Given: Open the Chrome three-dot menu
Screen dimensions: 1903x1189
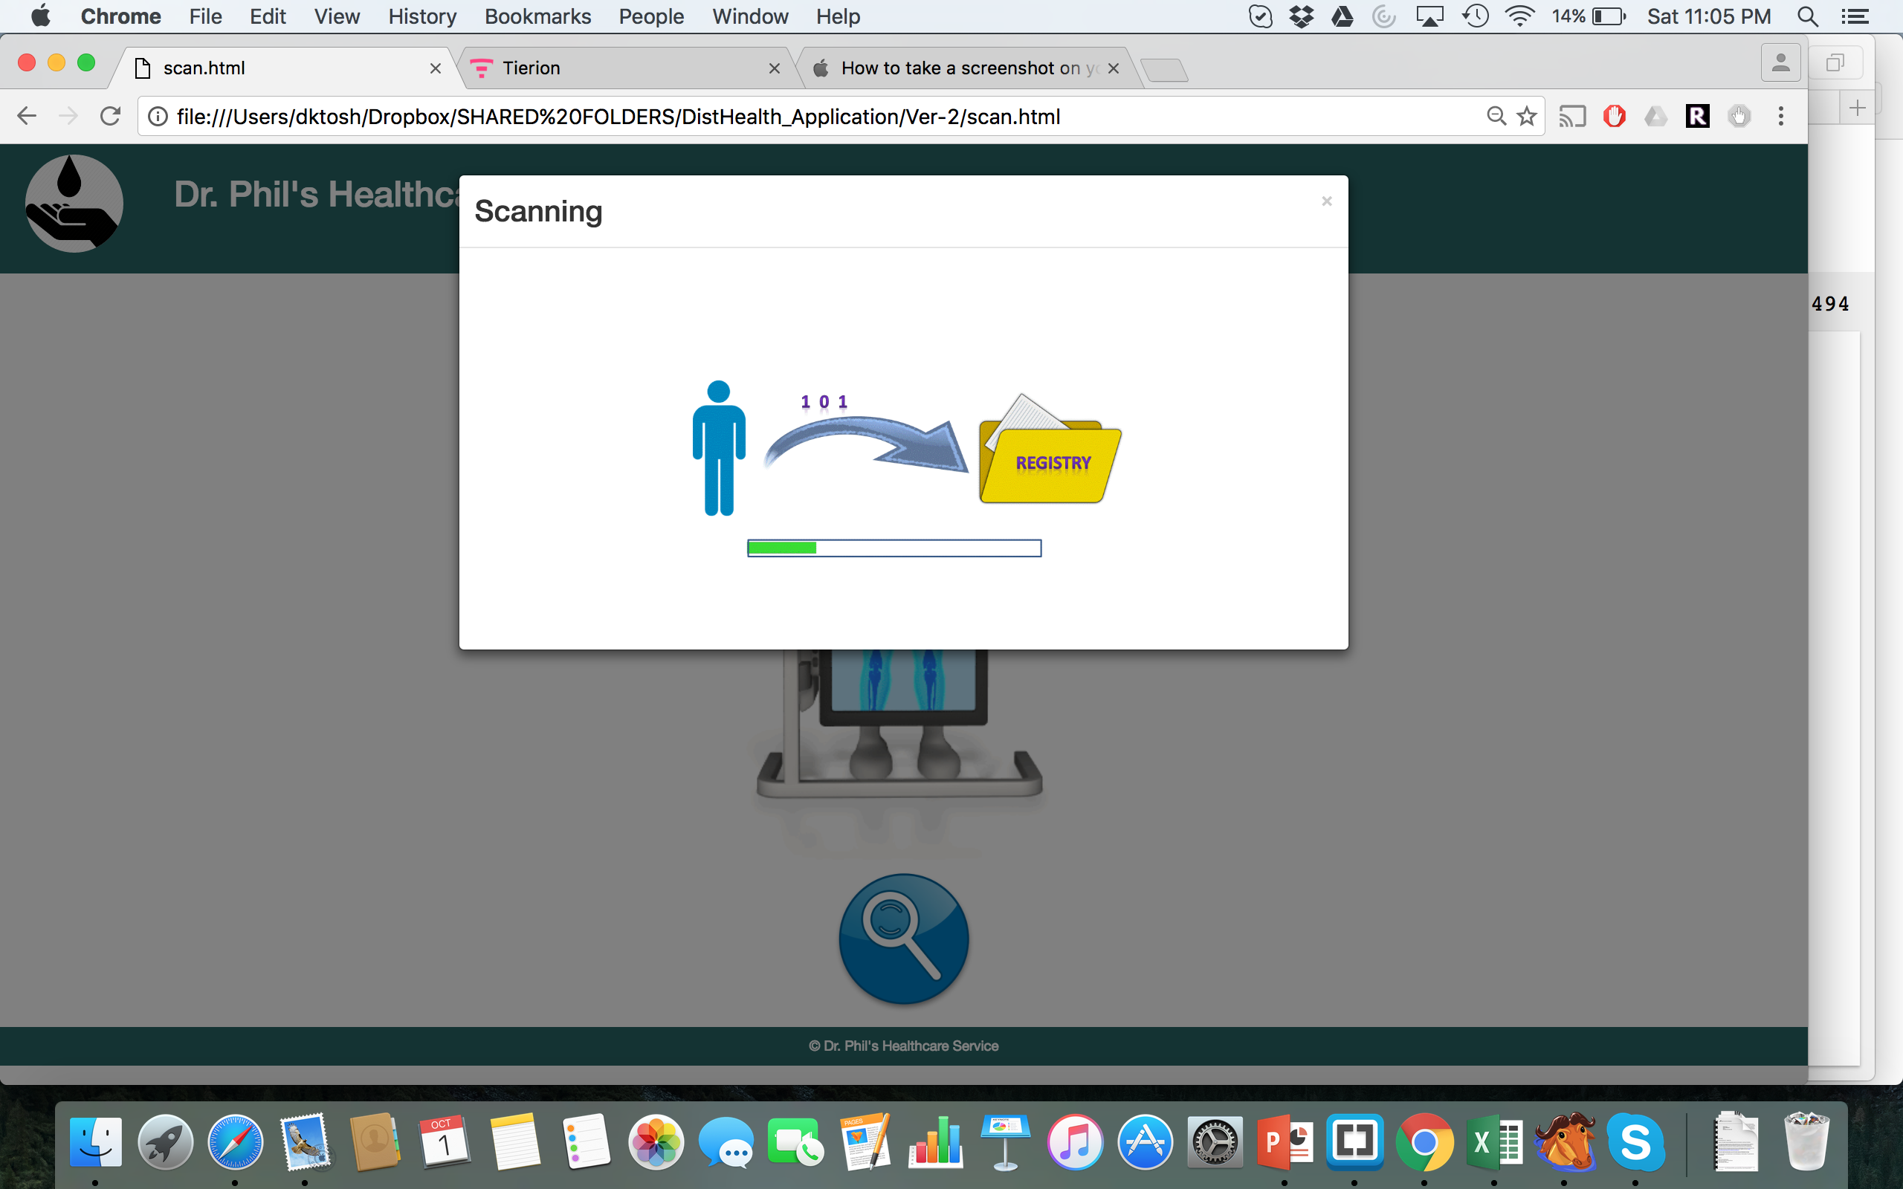Looking at the screenshot, I should click(x=1781, y=117).
